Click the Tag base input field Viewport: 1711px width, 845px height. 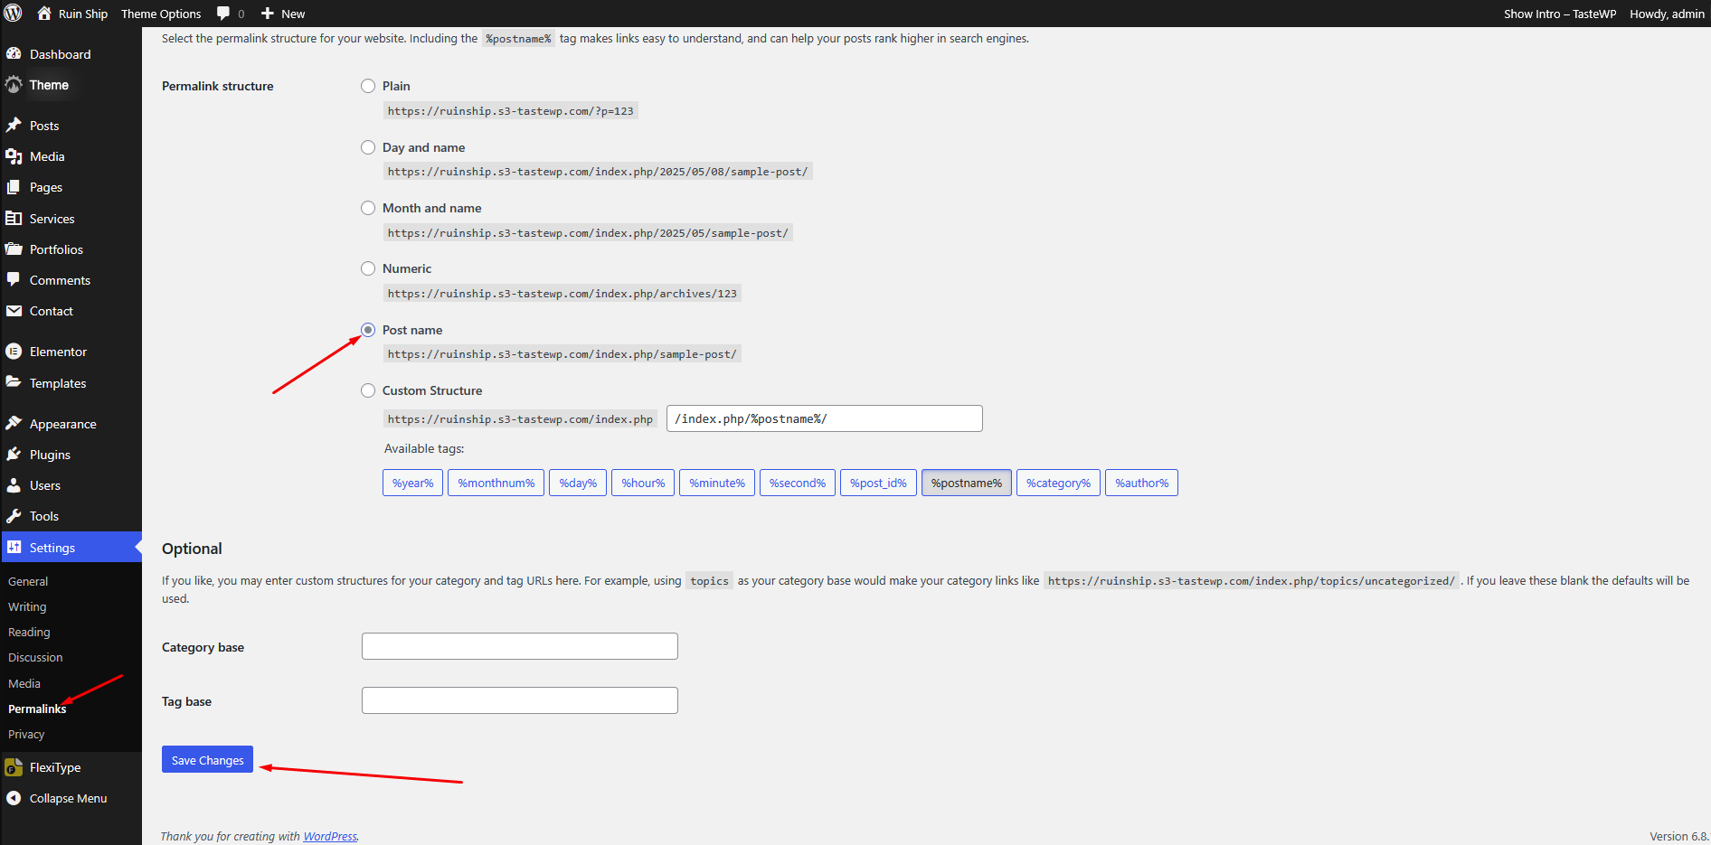click(x=520, y=700)
